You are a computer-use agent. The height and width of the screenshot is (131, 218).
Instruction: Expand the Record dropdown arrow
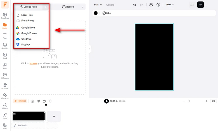[x=82, y=7]
